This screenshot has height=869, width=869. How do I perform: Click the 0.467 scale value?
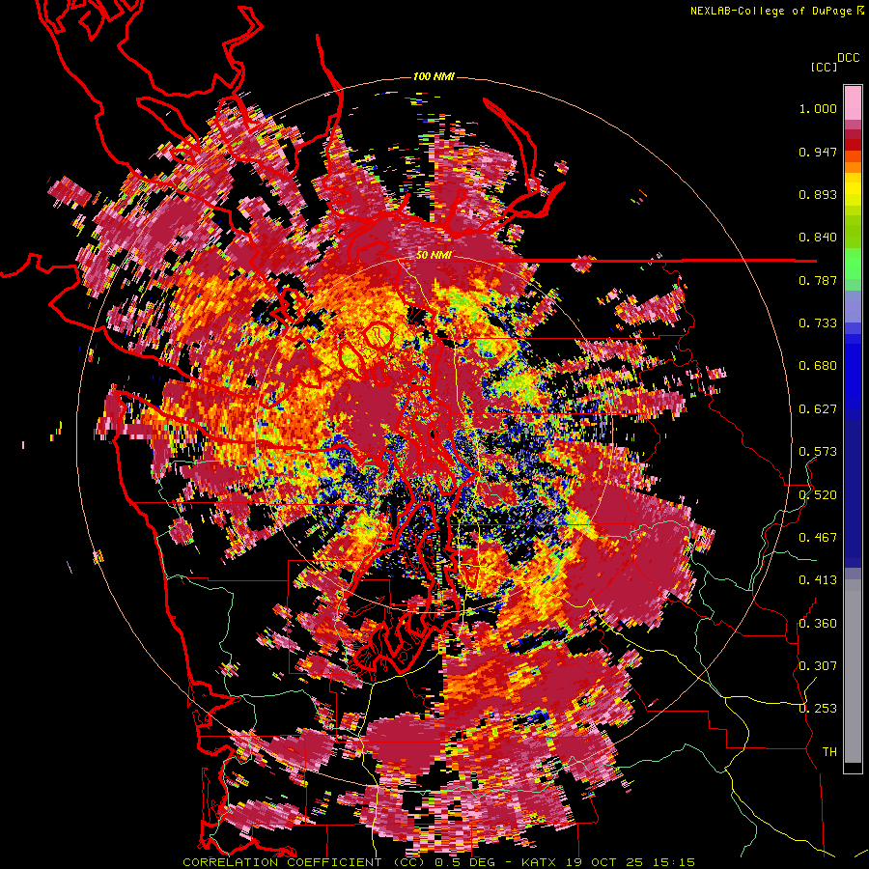(x=818, y=537)
